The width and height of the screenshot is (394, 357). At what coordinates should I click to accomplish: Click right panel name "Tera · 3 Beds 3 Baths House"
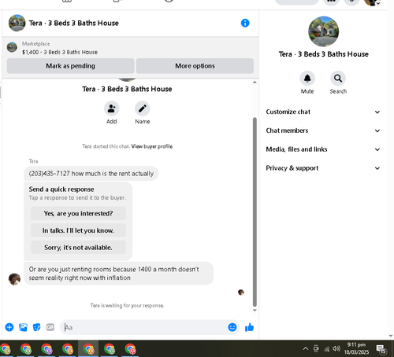pyautogui.click(x=324, y=54)
